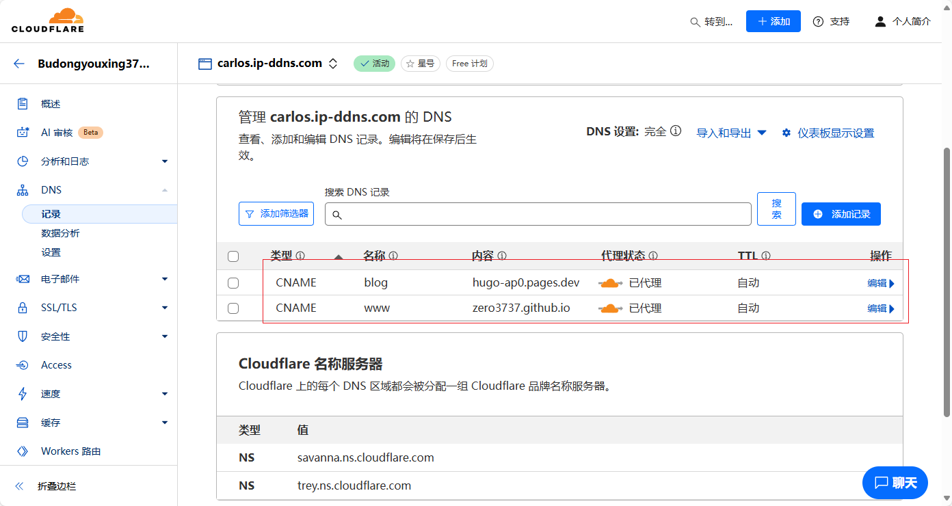Click the info icon beside 类型 header
Screen dimensions: 952x506
300,256
